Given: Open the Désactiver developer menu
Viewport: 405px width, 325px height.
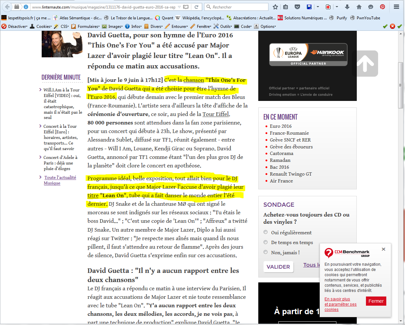Looking at the screenshot, I should 15,26.
